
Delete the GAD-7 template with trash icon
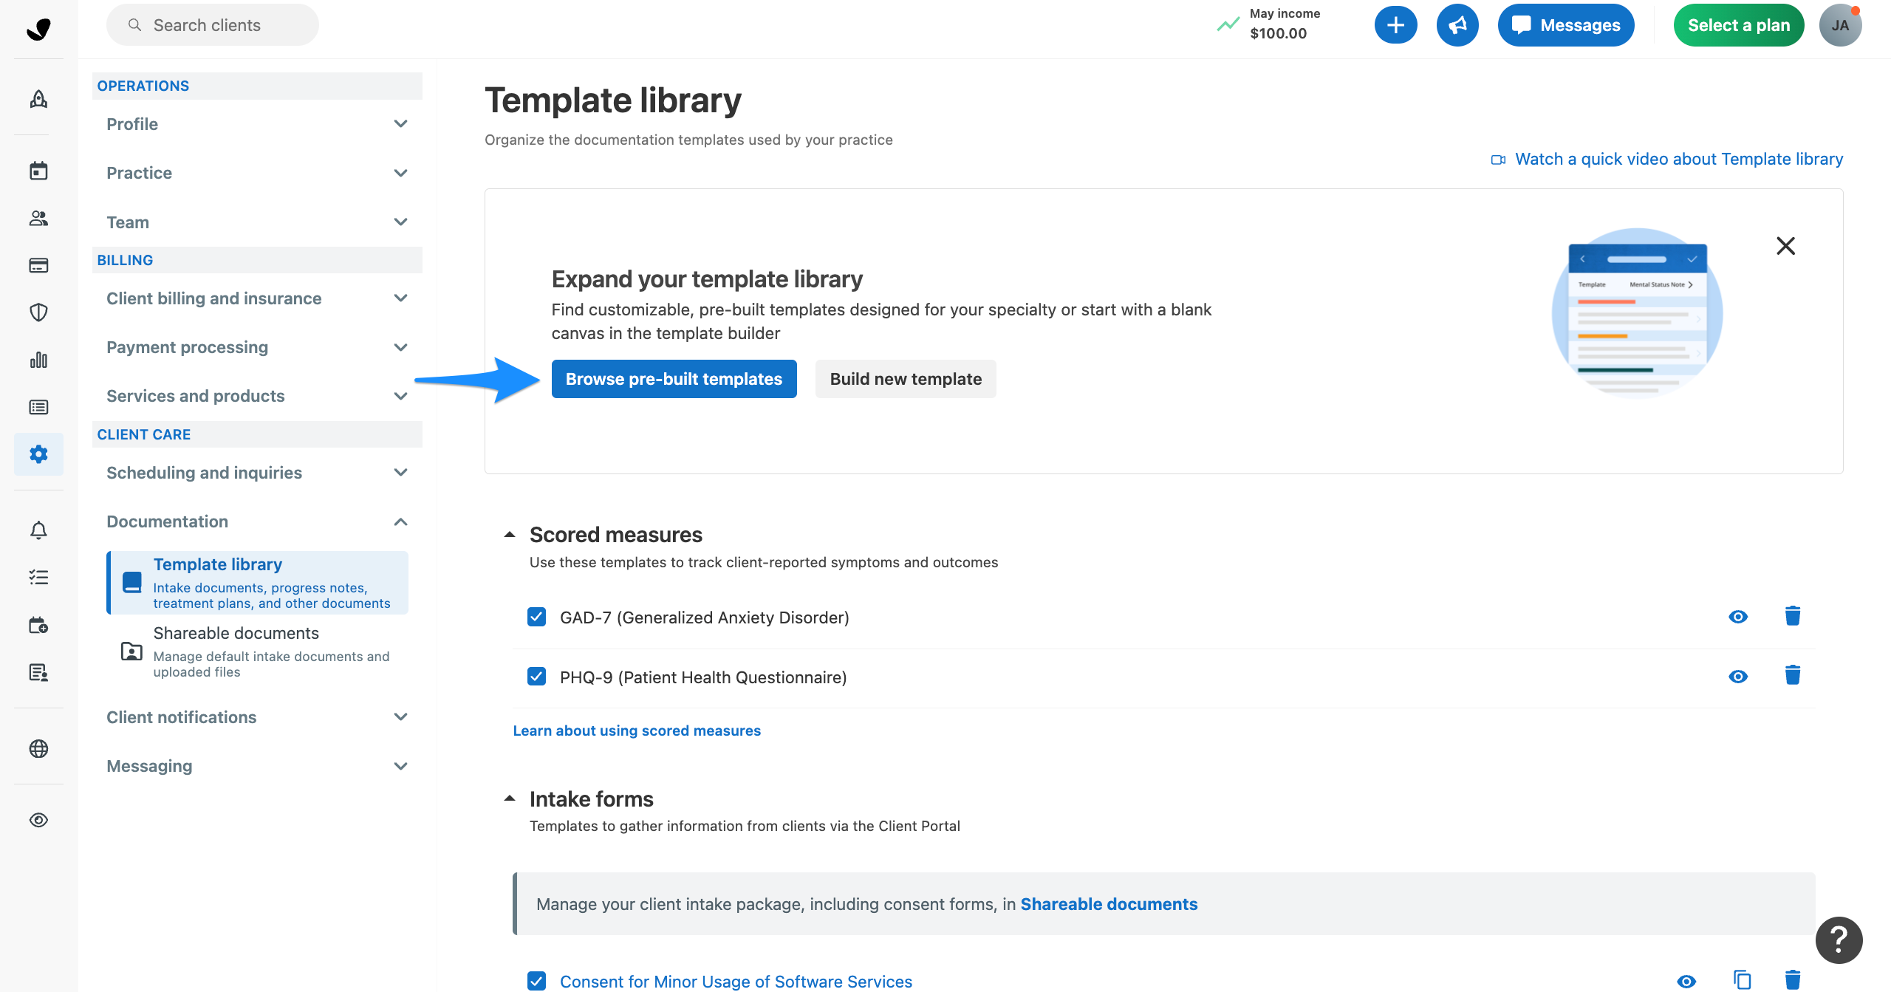tap(1793, 616)
